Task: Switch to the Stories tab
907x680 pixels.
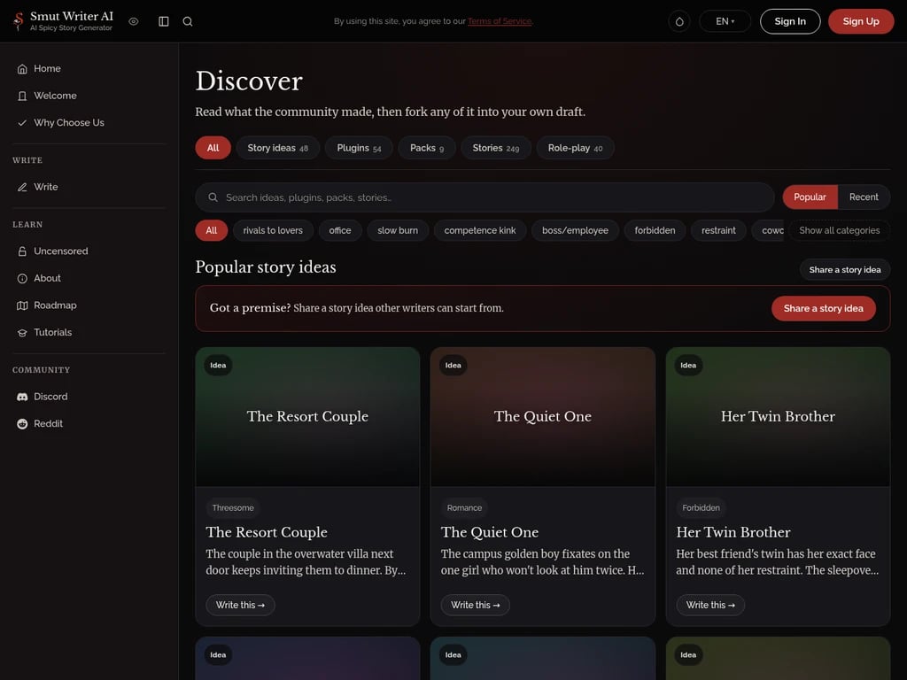Action: [496, 148]
